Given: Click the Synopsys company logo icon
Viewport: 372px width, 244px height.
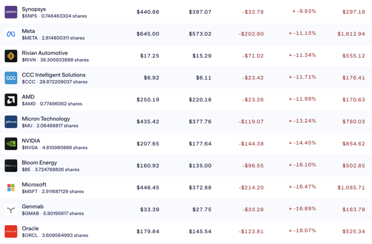Looking at the screenshot, I should (x=11, y=12).
